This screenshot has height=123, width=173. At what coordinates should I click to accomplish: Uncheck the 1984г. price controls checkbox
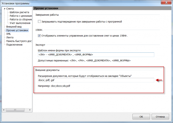[x=39, y=36]
